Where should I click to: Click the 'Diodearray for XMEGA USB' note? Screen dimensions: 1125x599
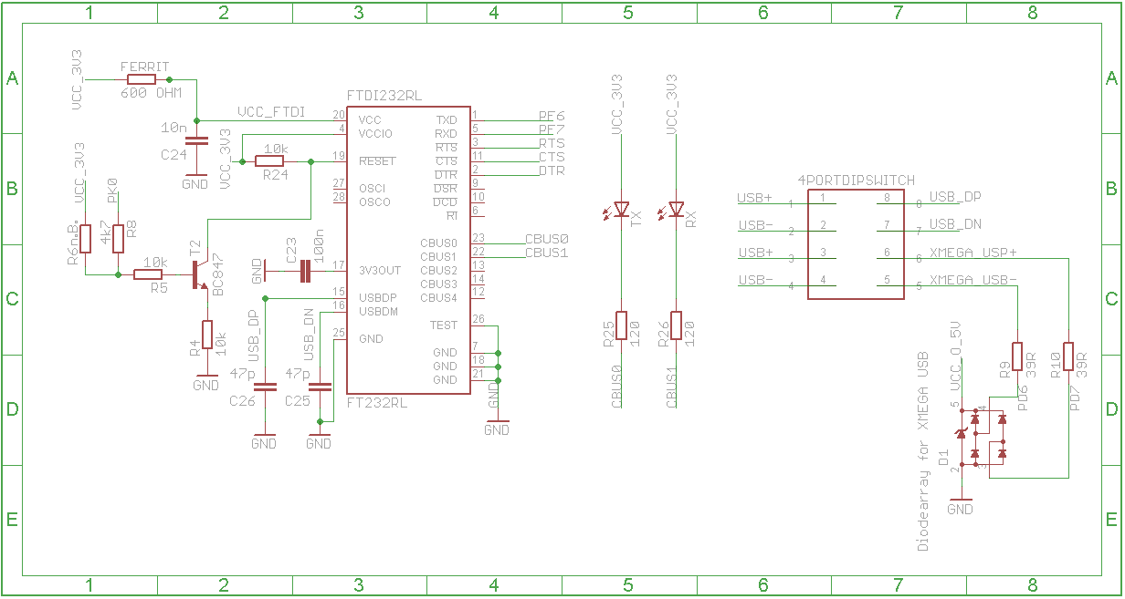922,451
